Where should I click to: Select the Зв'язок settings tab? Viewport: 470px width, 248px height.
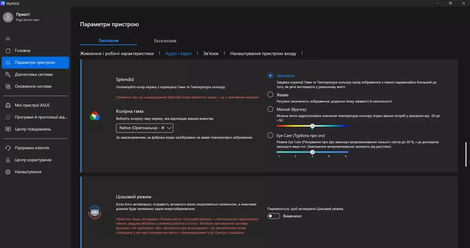pos(211,53)
